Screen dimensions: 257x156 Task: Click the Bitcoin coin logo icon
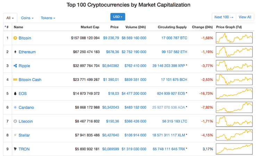click(15, 38)
